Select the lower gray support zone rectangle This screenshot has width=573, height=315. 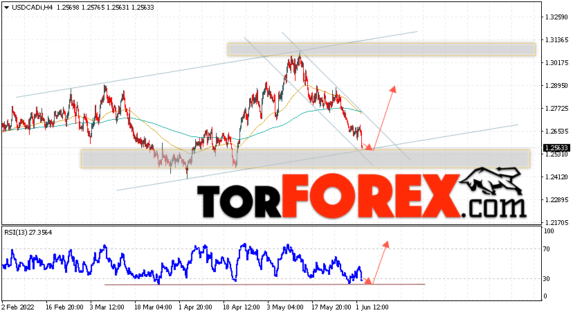[x=305, y=159]
